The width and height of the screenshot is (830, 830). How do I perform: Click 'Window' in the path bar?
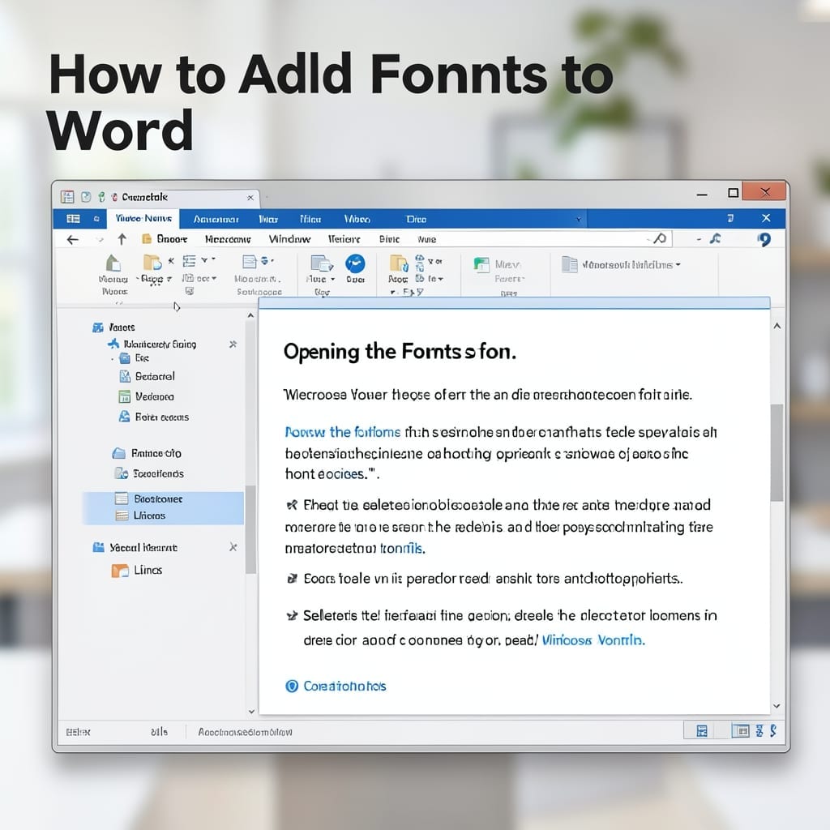[x=289, y=239]
